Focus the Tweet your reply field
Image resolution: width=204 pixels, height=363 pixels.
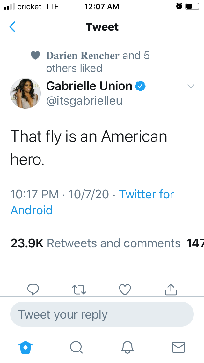click(x=102, y=314)
